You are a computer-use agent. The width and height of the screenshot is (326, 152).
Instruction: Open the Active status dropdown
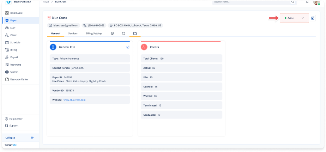294,18
